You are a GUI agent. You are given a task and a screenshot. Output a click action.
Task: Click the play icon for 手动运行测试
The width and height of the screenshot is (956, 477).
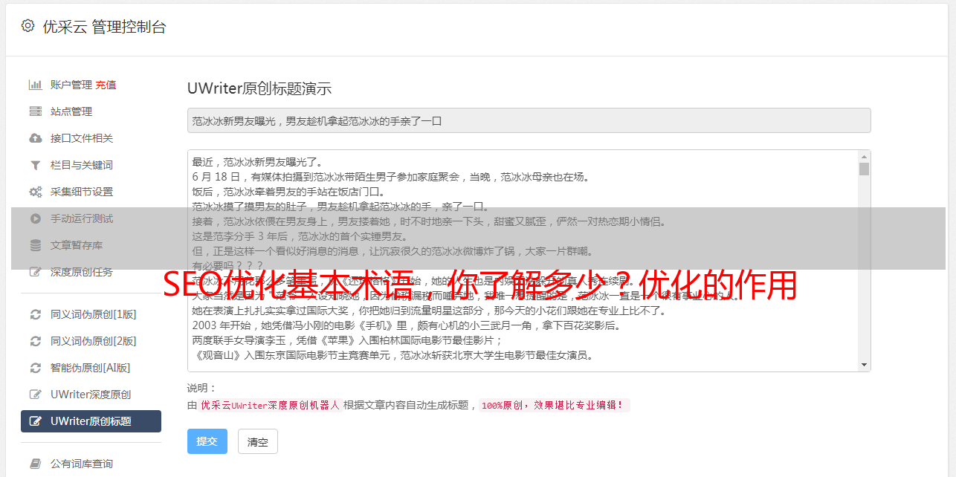point(35,218)
